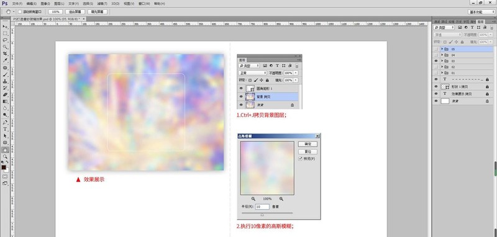Show the group 05 layer
The image size is (497, 237).
(436, 50)
